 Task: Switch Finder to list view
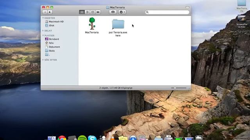[x=87, y=12]
